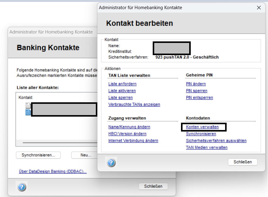268x197 pixels.
Task: Click the "Zugang verwalten" section heading
Action: click(127, 118)
